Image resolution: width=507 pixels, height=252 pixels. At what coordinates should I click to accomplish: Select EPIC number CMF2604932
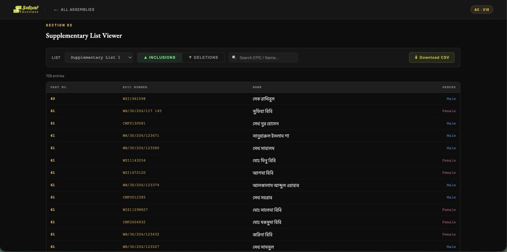click(x=134, y=222)
